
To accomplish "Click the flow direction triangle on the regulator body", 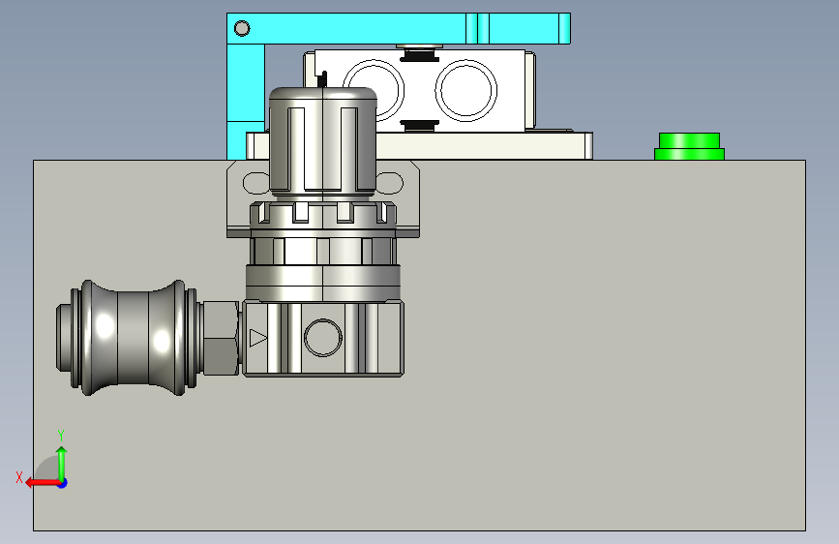I will click(x=258, y=338).
